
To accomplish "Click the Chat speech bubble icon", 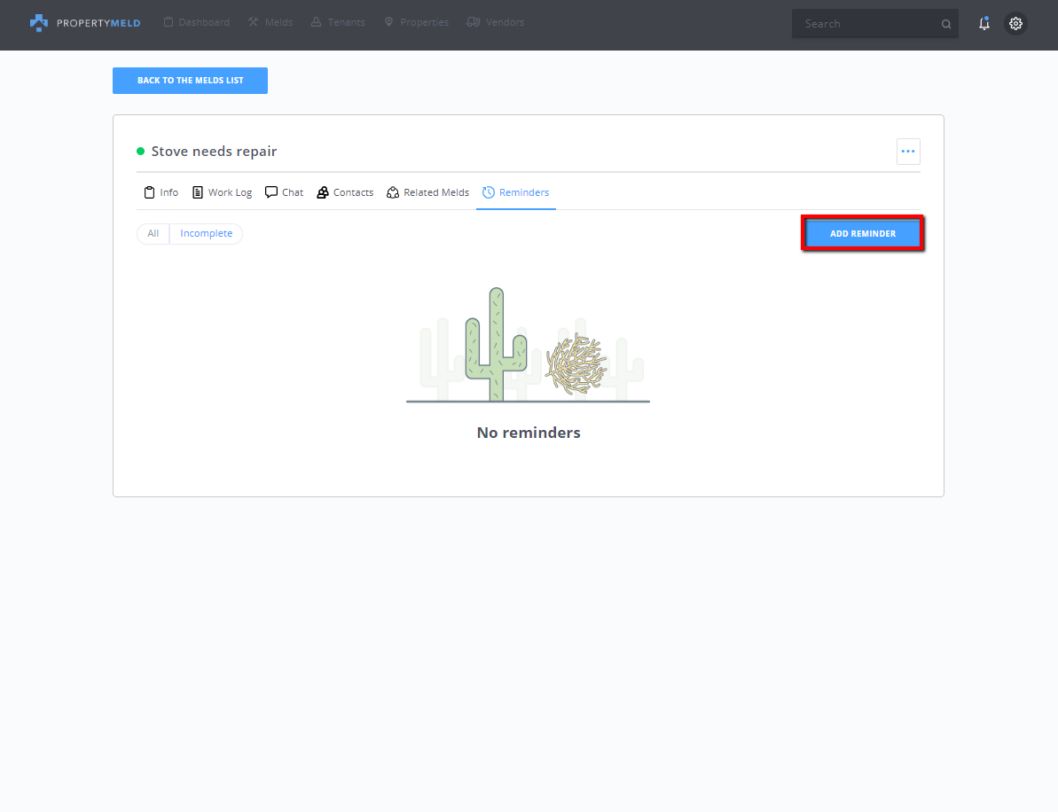I will [271, 192].
